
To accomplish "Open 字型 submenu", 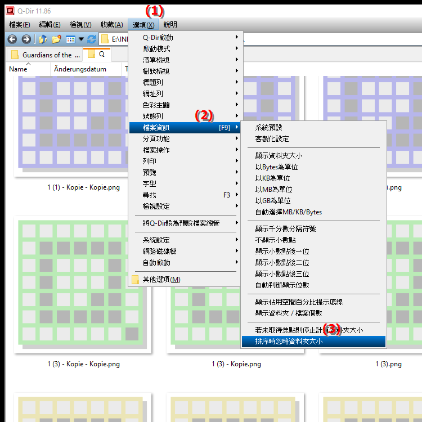I will (x=186, y=184).
